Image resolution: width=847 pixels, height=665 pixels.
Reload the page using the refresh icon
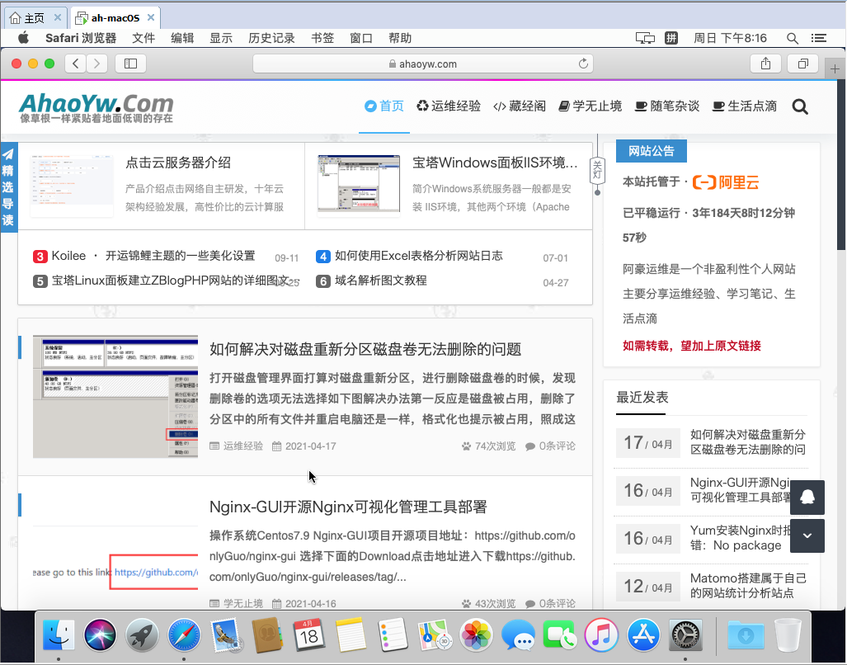(x=584, y=64)
